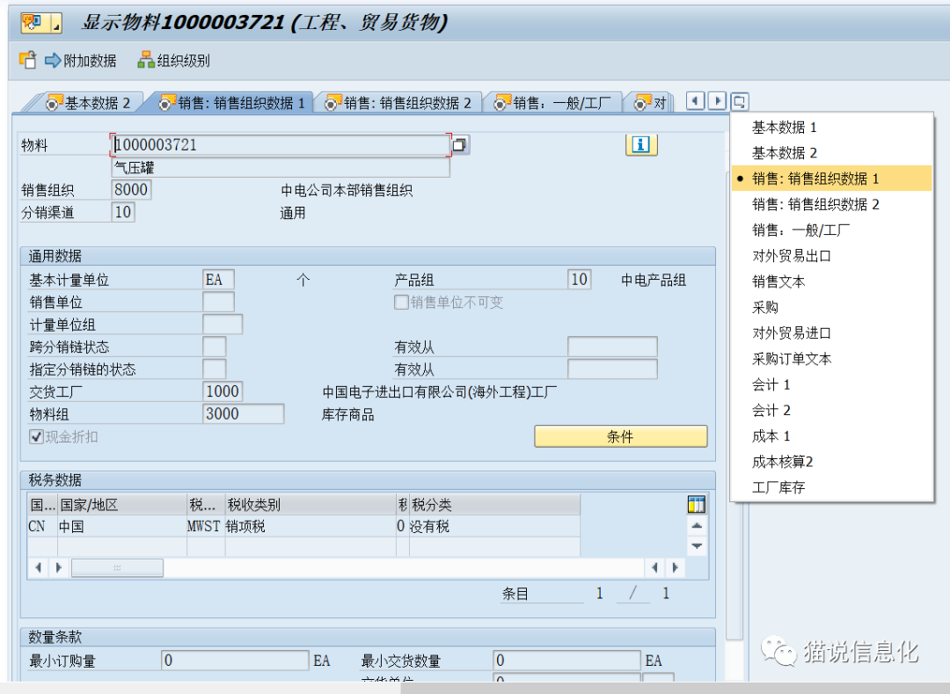Open the tab list dropdown button

click(x=739, y=101)
